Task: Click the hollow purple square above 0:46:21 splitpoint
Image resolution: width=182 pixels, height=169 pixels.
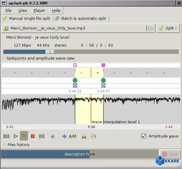Action: pos(75,65)
